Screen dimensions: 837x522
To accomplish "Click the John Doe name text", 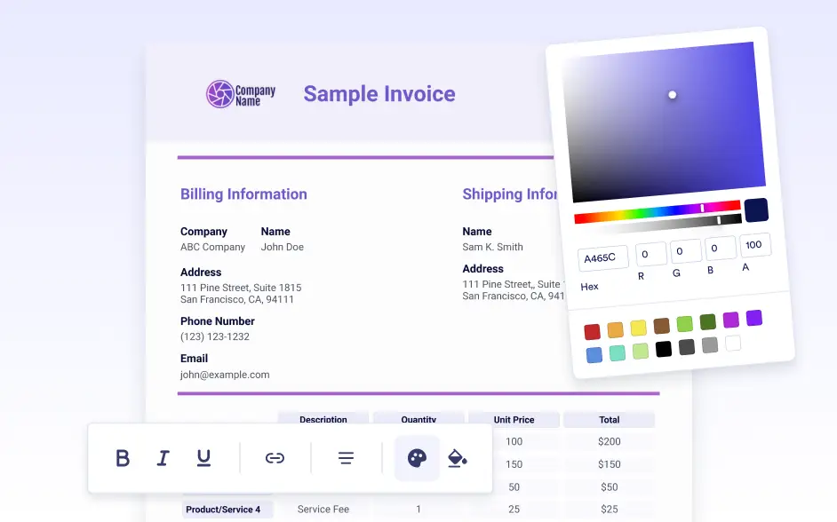I will (282, 247).
